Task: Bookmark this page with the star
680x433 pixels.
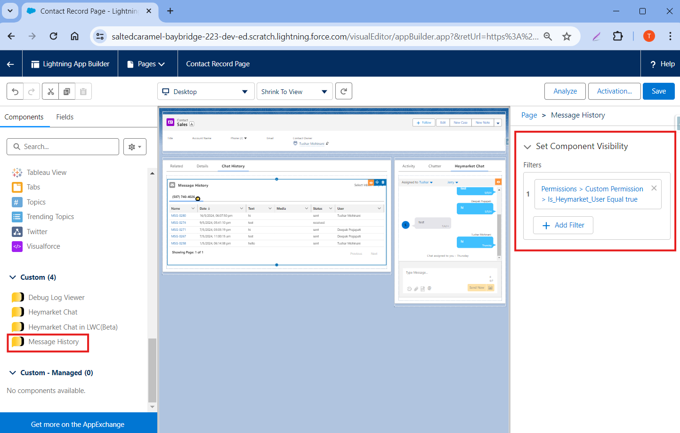Action: (x=567, y=36)
